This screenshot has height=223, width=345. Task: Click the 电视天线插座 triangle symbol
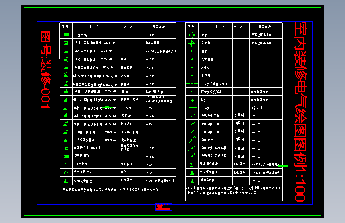[x=66, y=181]
